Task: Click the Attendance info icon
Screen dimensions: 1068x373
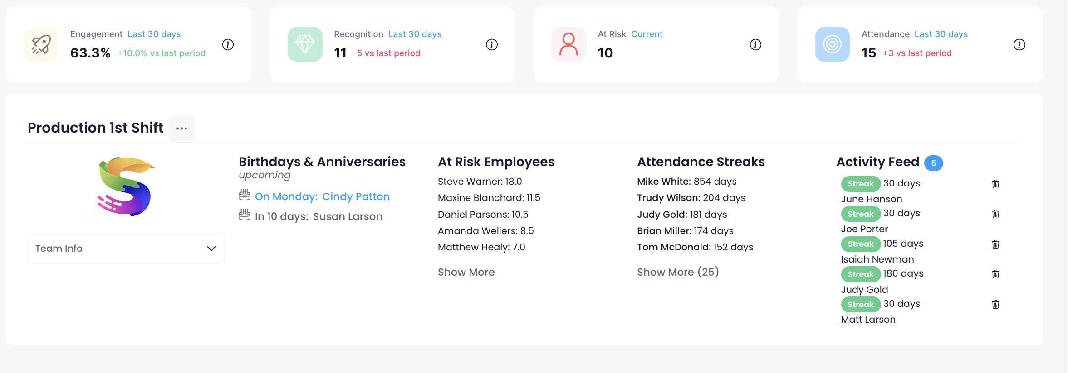Action: pyautogui.click(x=1019, y=45)
